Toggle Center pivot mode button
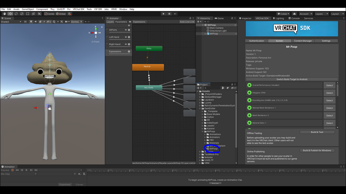This screenshot has width=346, height=194. pyautogui.click(x=50, y=14)
